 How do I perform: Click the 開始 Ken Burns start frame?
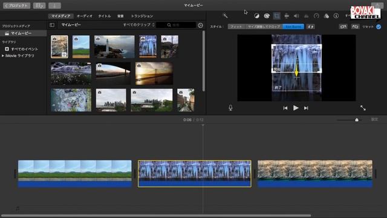[296, 59]
